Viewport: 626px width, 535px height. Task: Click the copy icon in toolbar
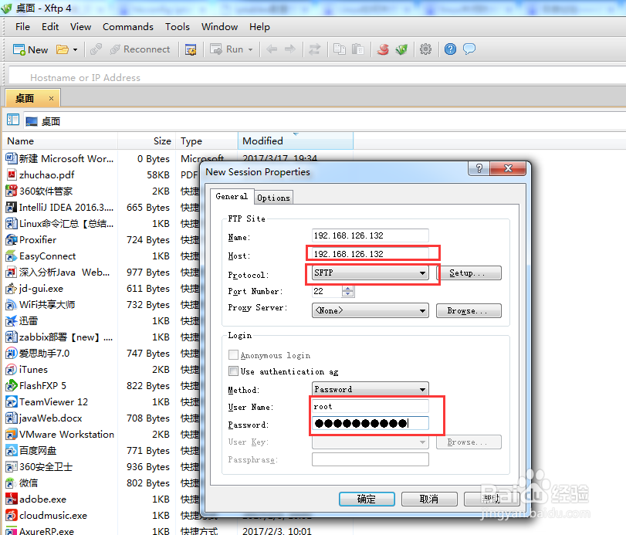[340, 49]
